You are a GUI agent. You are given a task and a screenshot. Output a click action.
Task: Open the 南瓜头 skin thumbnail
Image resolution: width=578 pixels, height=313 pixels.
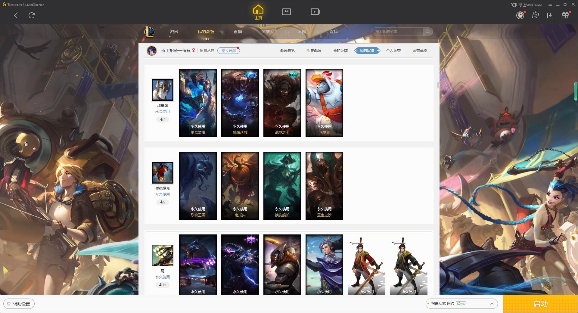240,186
